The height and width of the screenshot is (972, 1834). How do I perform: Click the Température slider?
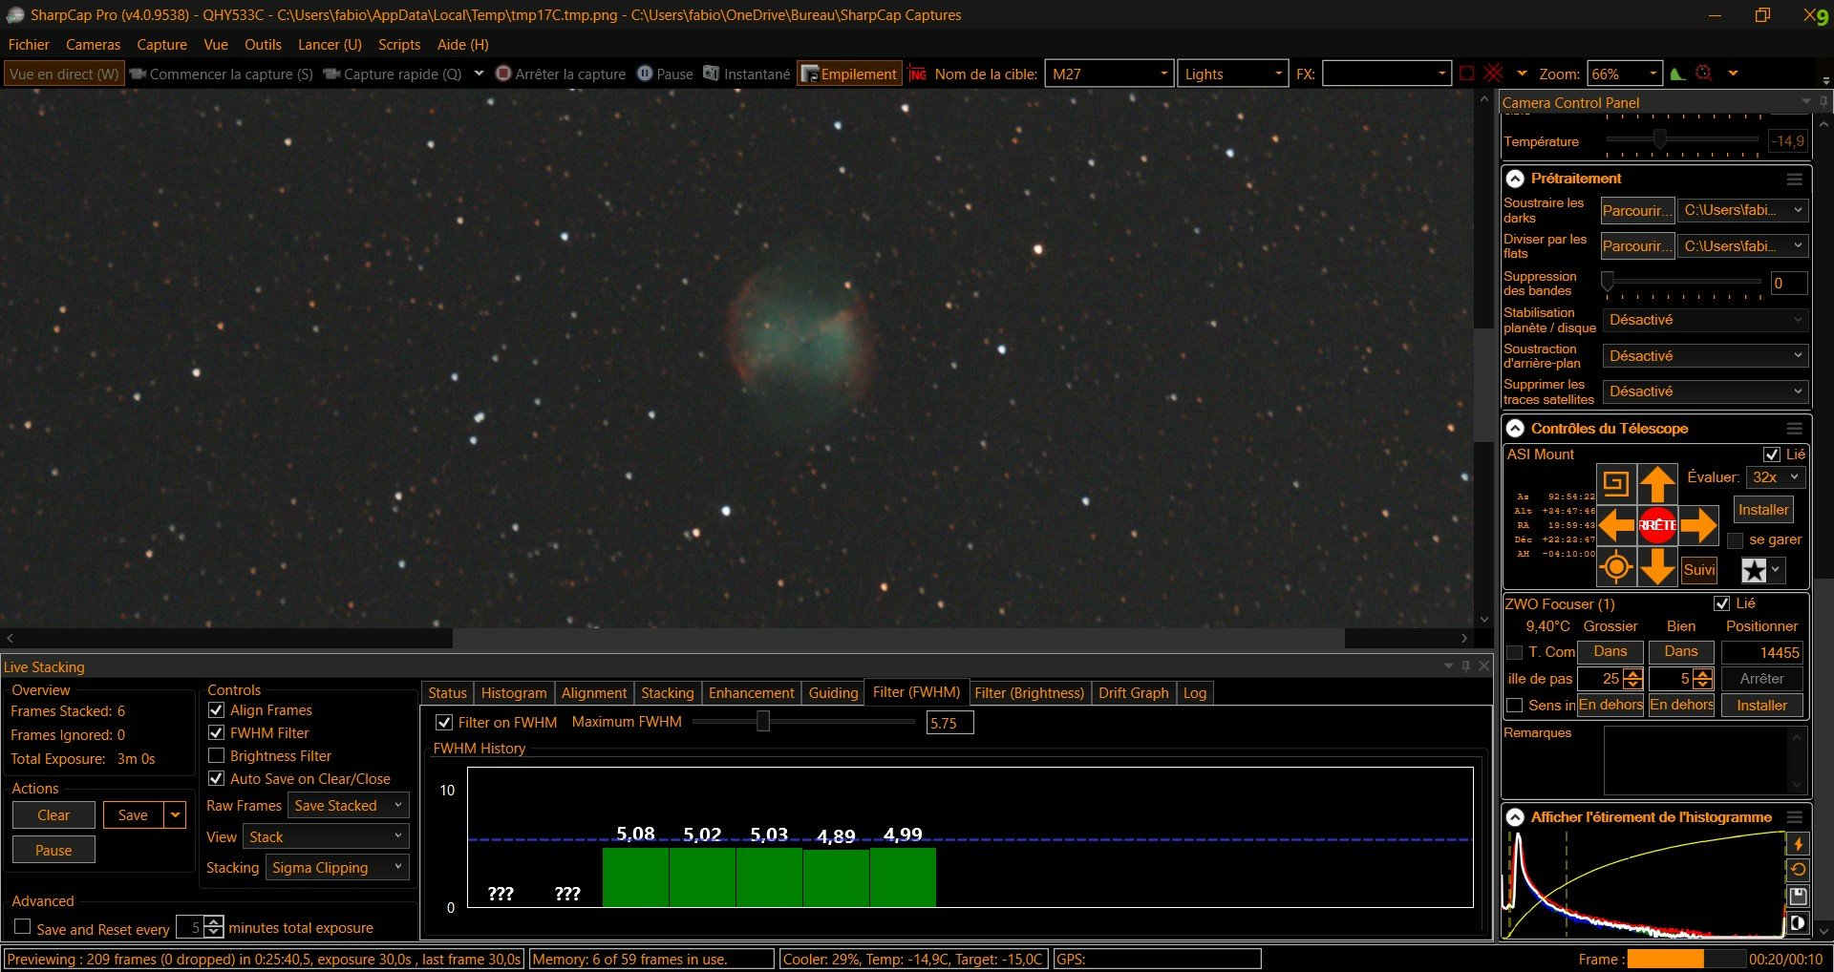[1682, 140]
